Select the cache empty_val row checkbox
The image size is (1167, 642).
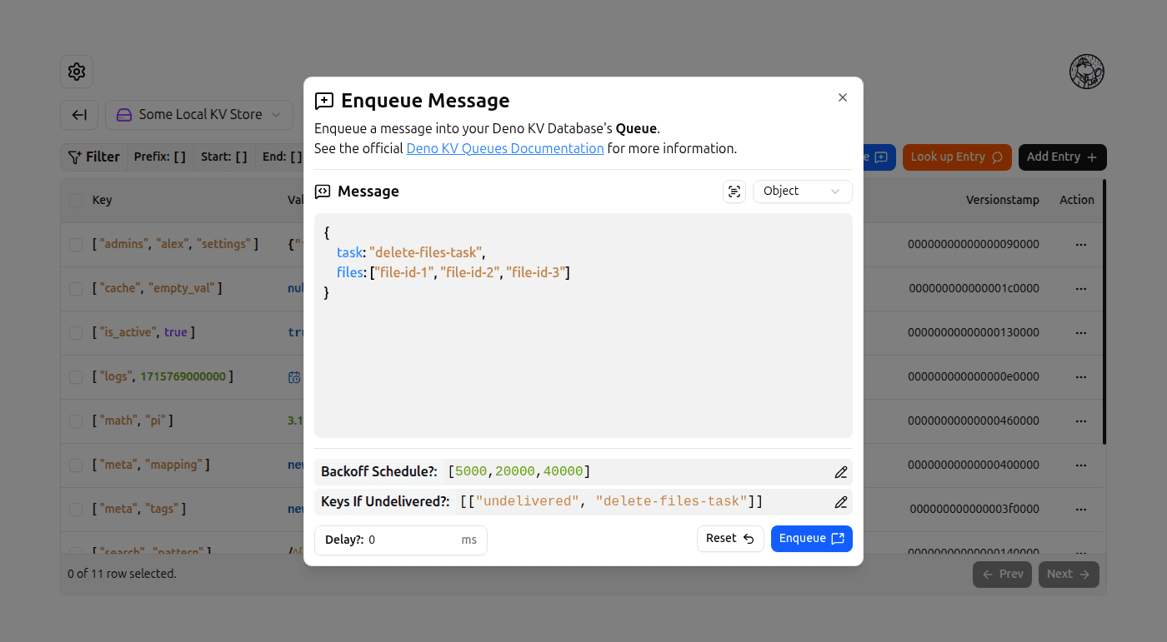click(x=75, y=287)
